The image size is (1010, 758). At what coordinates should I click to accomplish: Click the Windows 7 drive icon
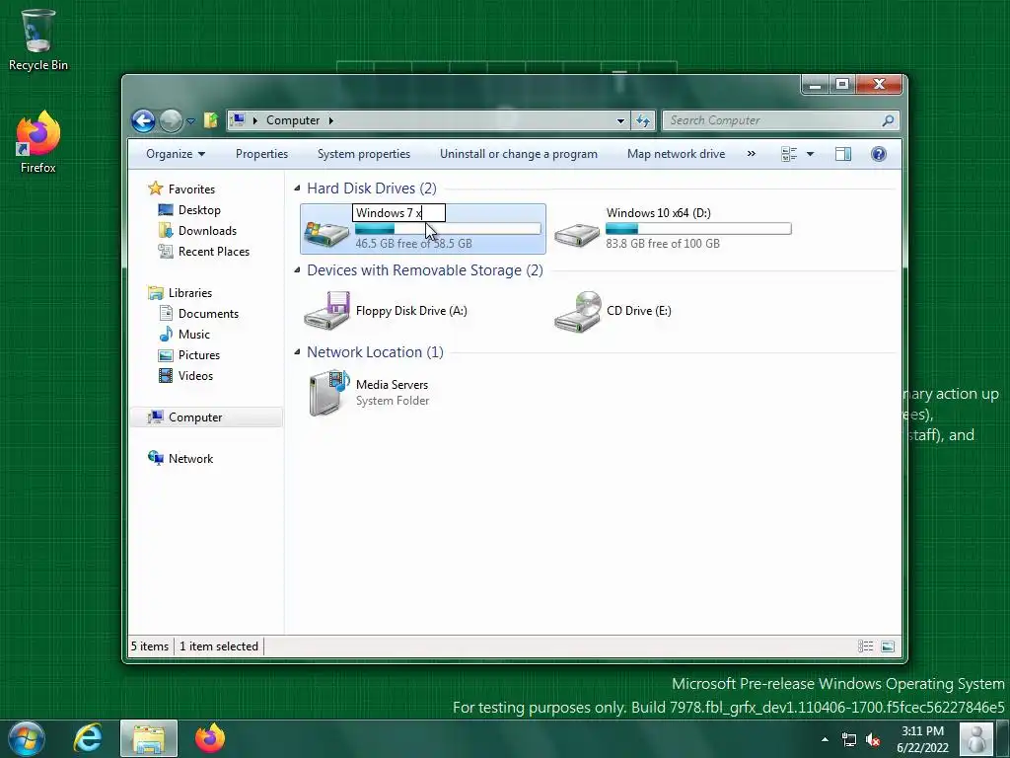326,232
